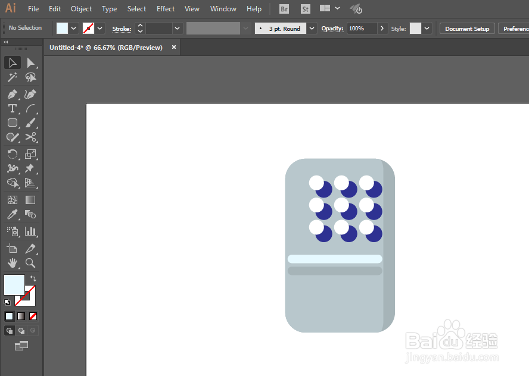The width and height of the screenshot is (529, 376).
Task: Select the Pen tool
Action: (x=13, y=95)
